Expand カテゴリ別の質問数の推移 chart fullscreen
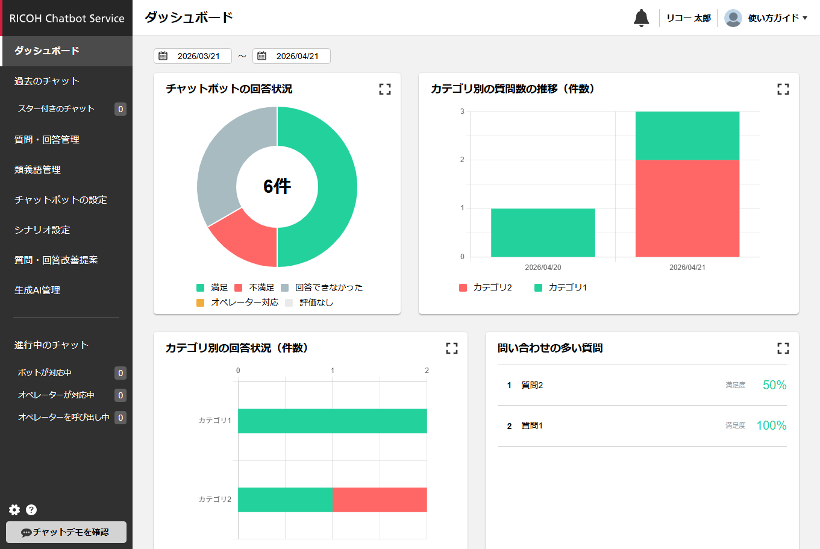 pyautogui.click(x=783, y=89)
